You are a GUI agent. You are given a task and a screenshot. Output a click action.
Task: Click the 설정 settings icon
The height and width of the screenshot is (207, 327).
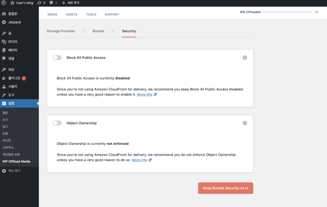[4, 103]
